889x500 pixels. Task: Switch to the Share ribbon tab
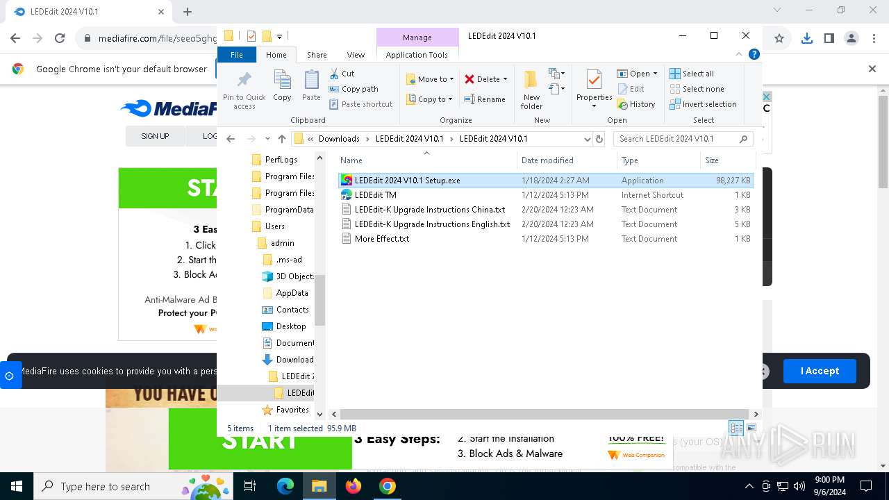(x=317, y=55)
